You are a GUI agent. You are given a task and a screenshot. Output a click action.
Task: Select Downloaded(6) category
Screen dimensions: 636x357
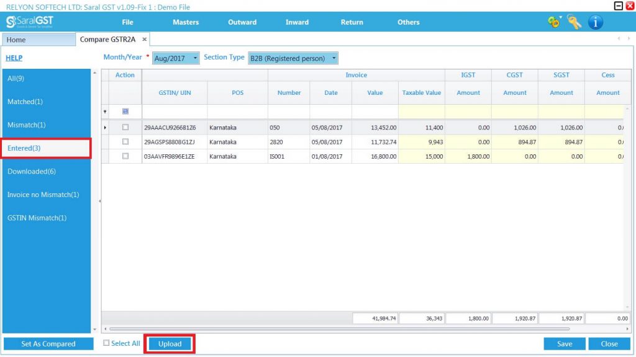(47, 171)
